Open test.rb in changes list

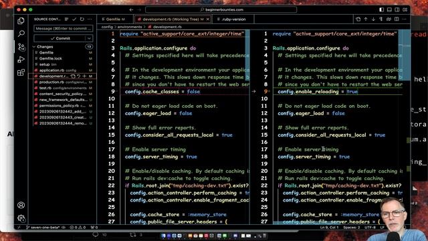coord(62,88)
